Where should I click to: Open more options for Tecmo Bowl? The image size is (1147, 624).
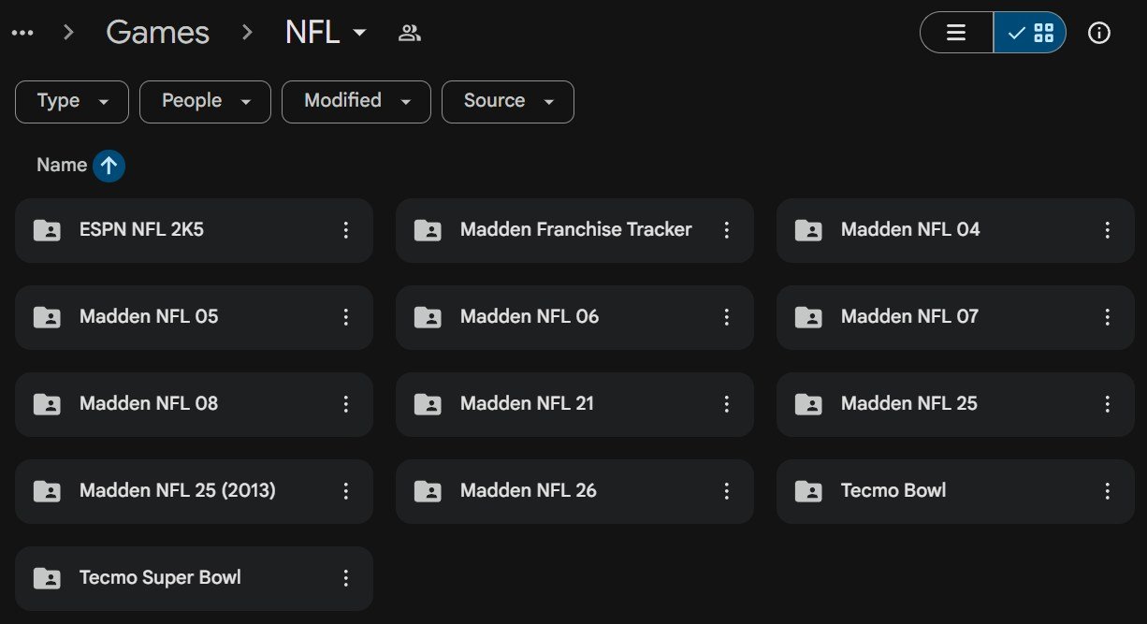[1108, 491]
